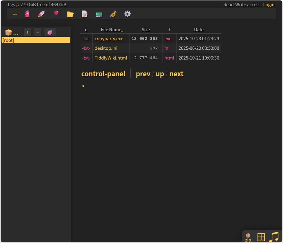Select the [root] folder in tree

36,40
